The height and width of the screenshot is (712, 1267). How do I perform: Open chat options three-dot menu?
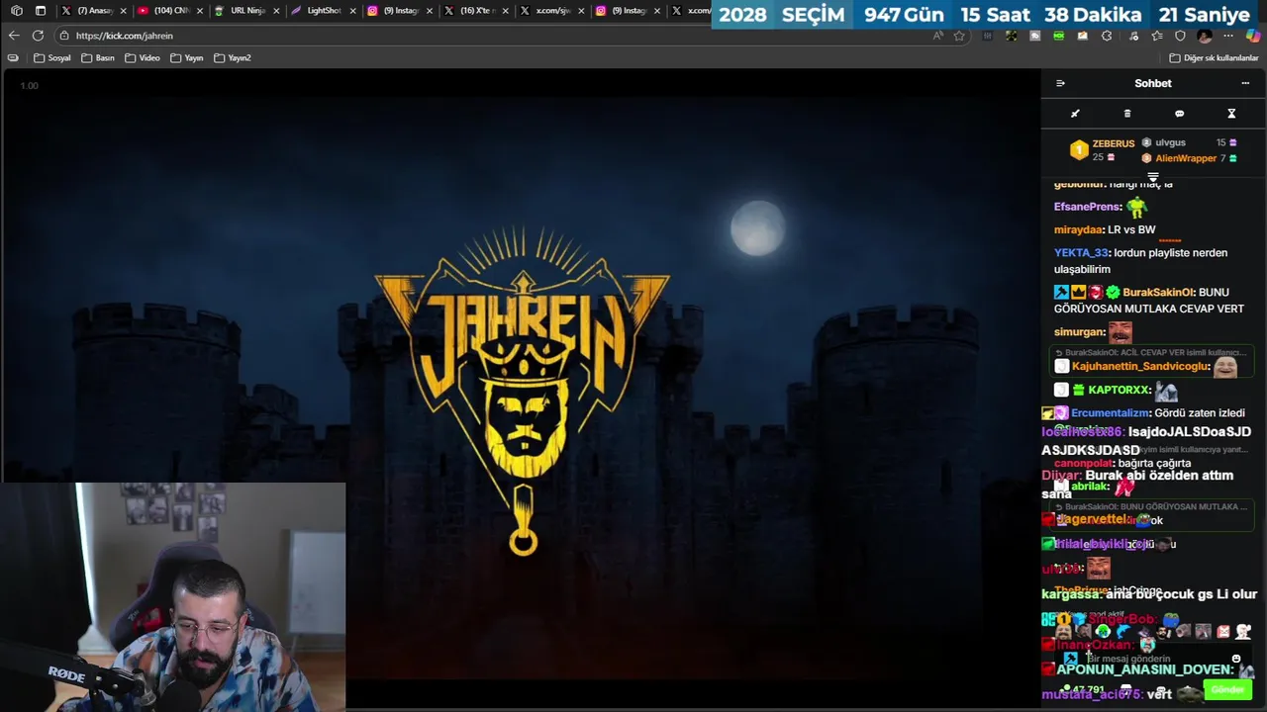pos(1245,83)
